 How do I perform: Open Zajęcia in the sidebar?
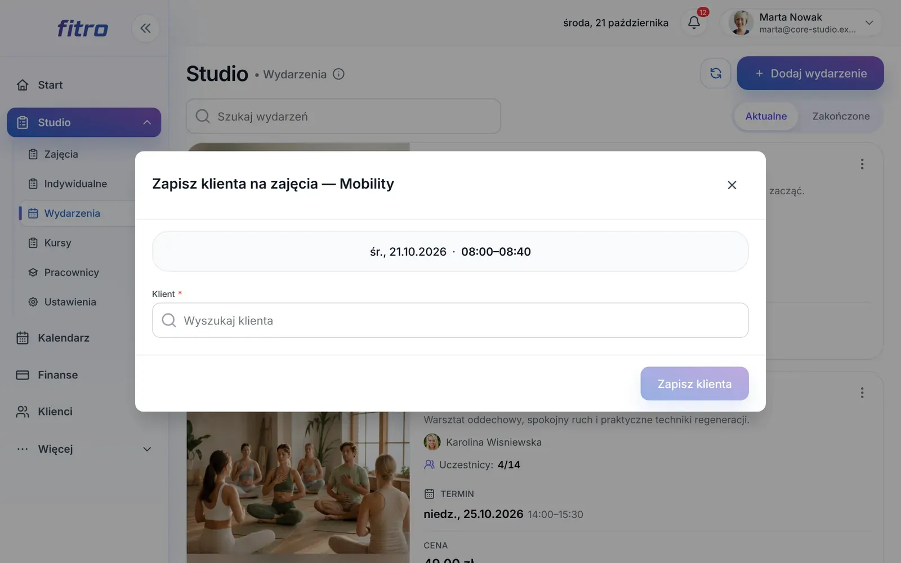coord(61,154)
